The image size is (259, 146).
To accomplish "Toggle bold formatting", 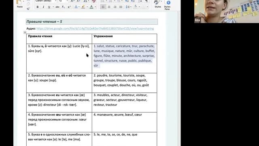I will click(38, 7).
